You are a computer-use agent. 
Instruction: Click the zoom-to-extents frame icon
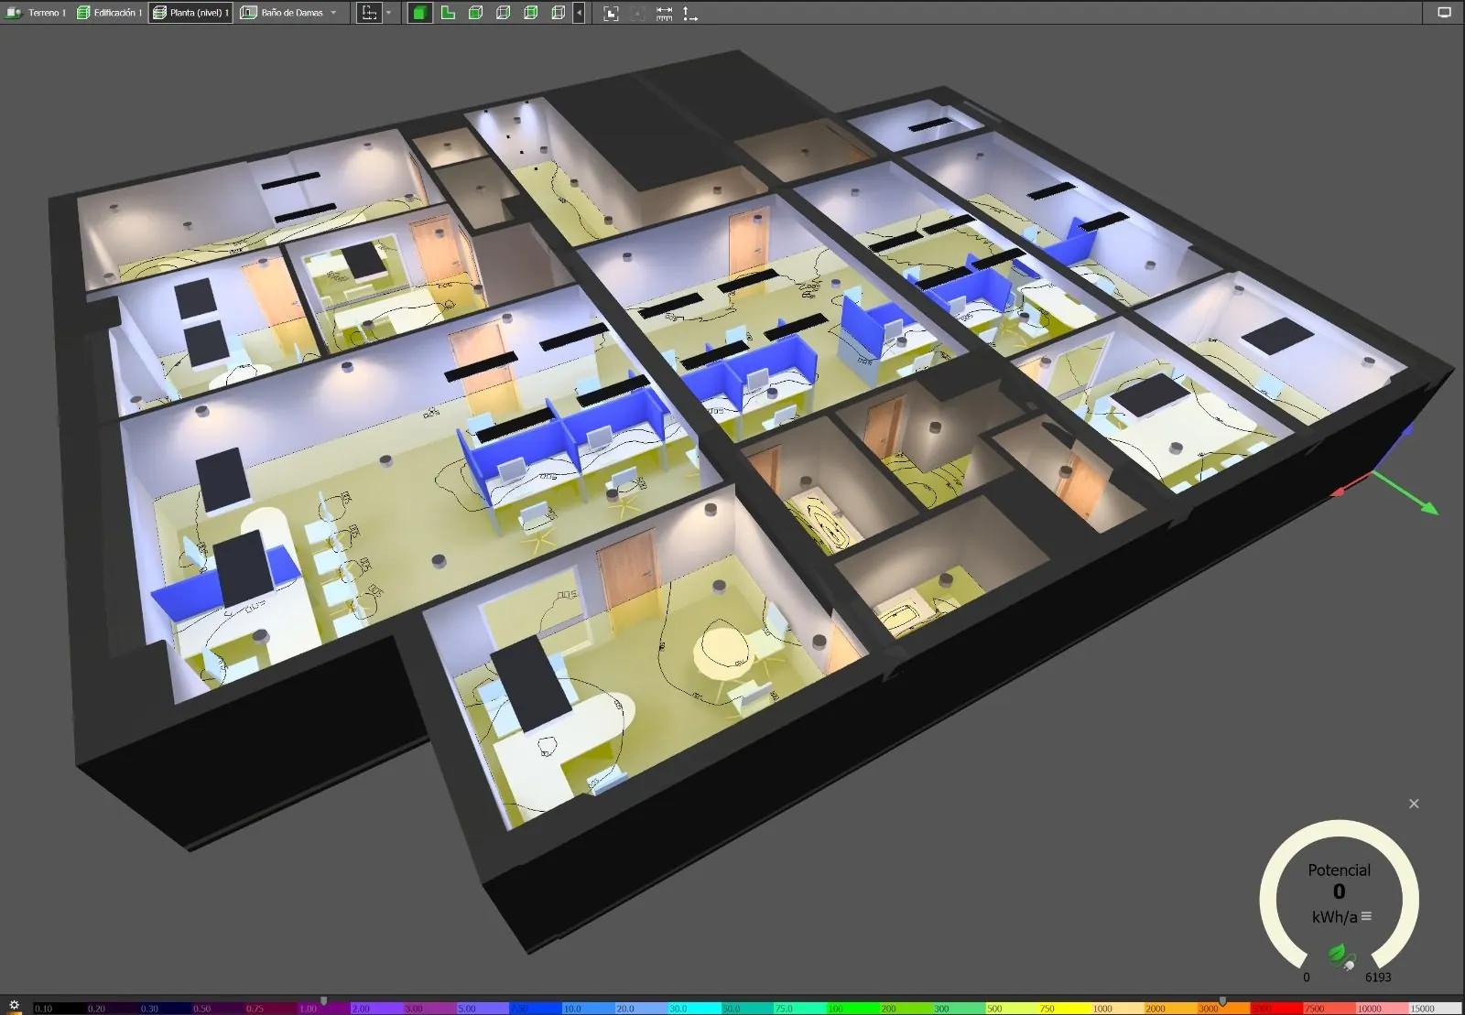pyautogui.click(x=611, y=13)
